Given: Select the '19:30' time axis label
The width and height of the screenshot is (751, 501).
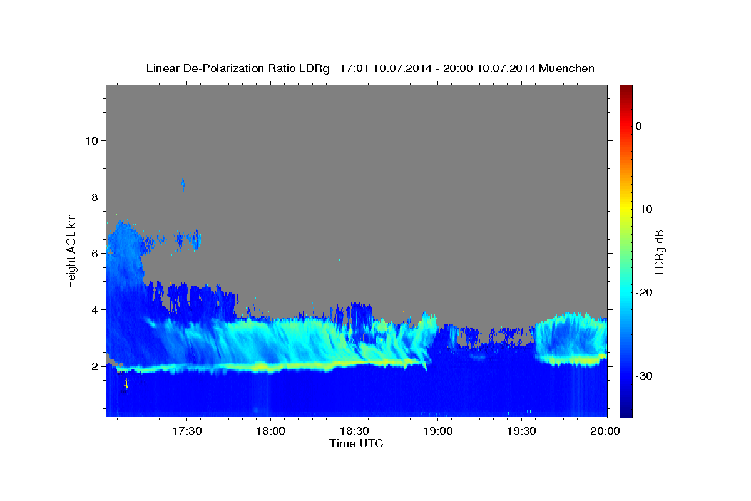Looking at the screenshot, I should pyautogui.click(x=521, y=431).
